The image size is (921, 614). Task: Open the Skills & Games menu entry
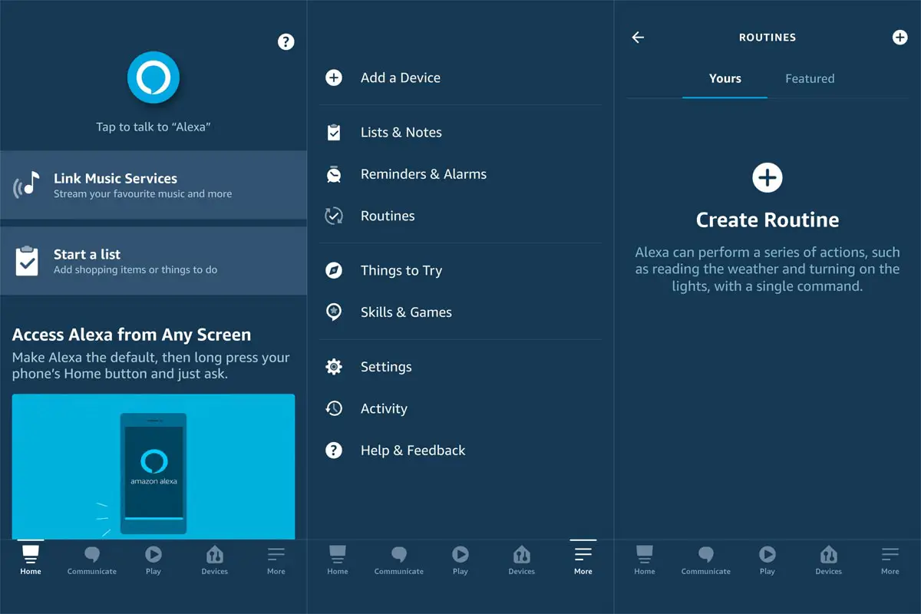[460, 312]
